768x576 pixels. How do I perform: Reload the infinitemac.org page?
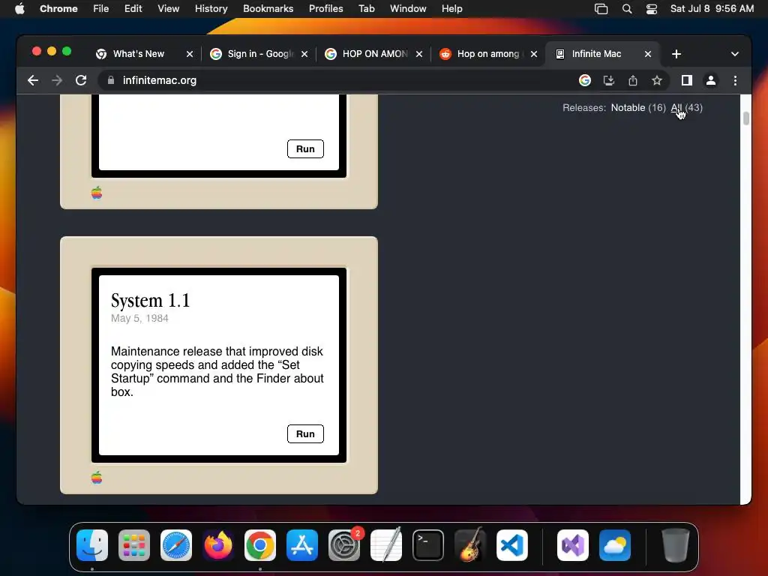[x=81, y=80]
